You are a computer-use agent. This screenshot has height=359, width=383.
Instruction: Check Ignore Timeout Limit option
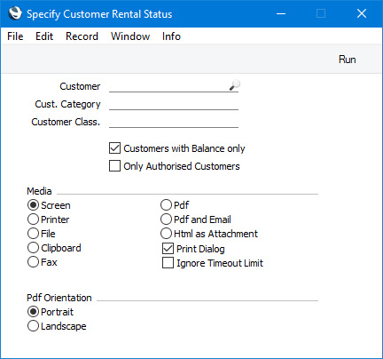click(168, 263)
